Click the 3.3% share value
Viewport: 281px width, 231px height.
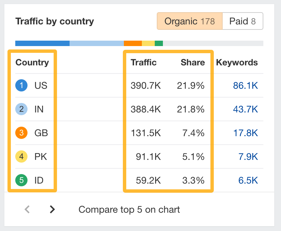click(193, 180)
